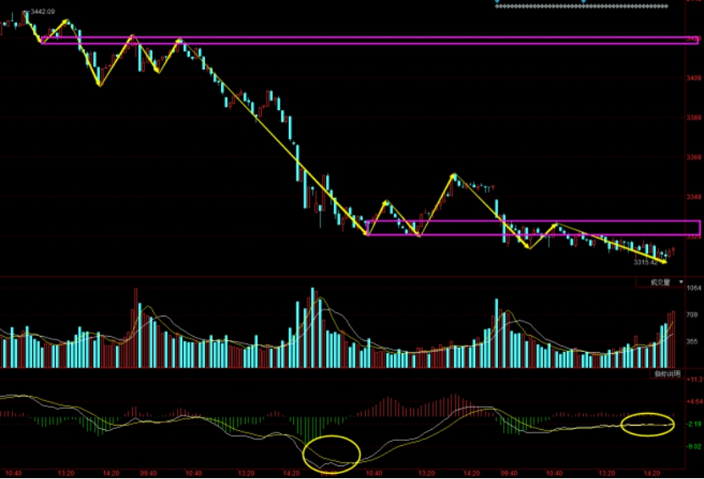Select the 3389 price axis label
Viewport: 704px width, 479px height.
[x=693, y=118]
